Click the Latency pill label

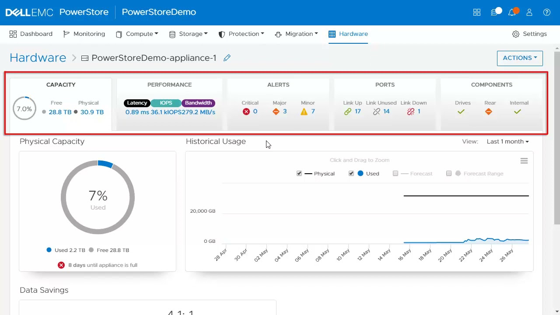(x=137, y=103)
